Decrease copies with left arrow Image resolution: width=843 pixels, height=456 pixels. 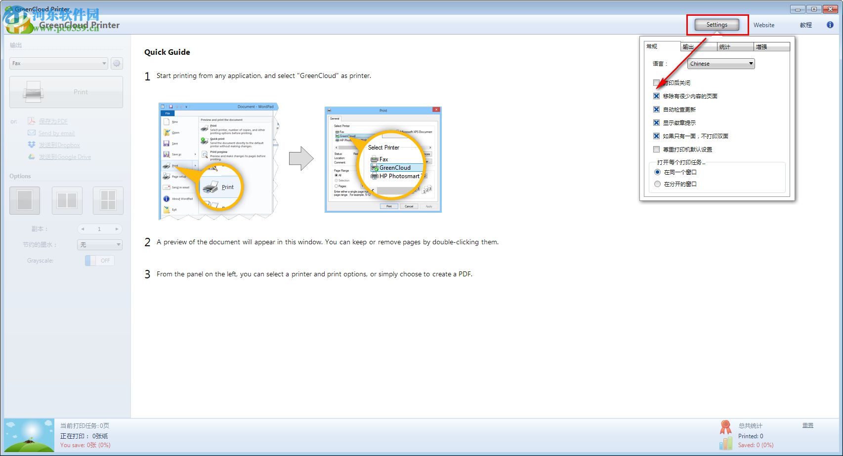pyautogui.click(x=83, y=229)
